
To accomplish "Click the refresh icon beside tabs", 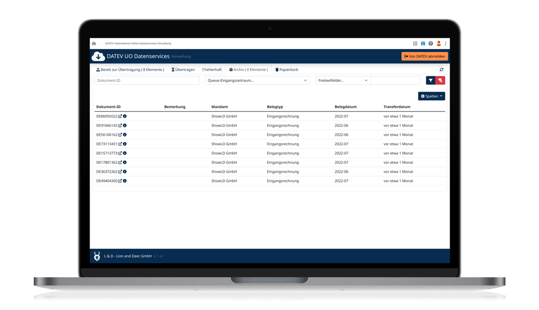I will pyautogui.click(x=442, y=70).
